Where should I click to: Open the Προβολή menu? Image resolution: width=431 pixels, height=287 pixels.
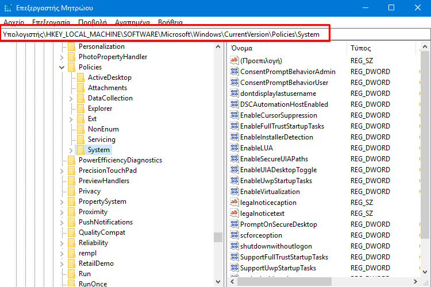point(93,22)
